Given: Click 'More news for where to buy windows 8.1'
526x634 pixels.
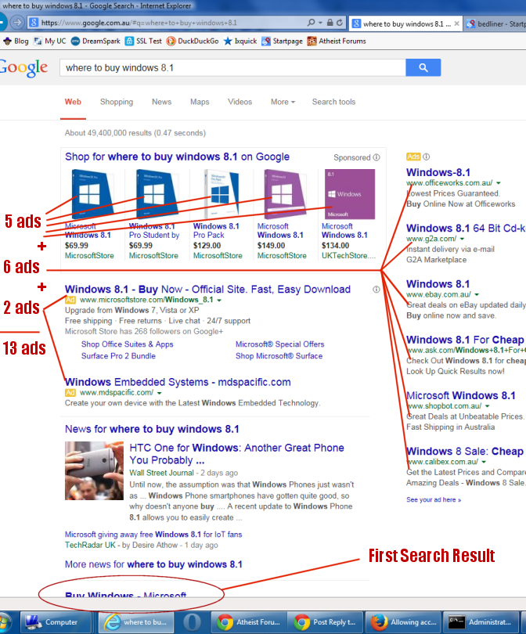Looking at the screenshot, I should tap(153, 564).
